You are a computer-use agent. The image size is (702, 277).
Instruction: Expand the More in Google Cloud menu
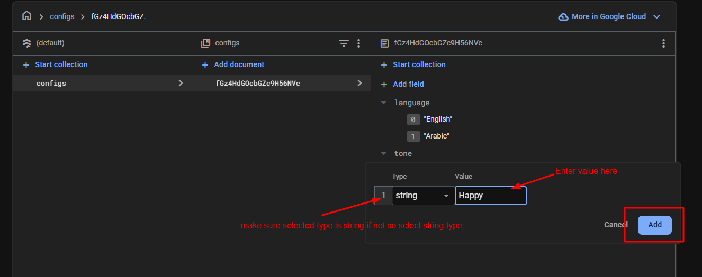coord(656,17)
